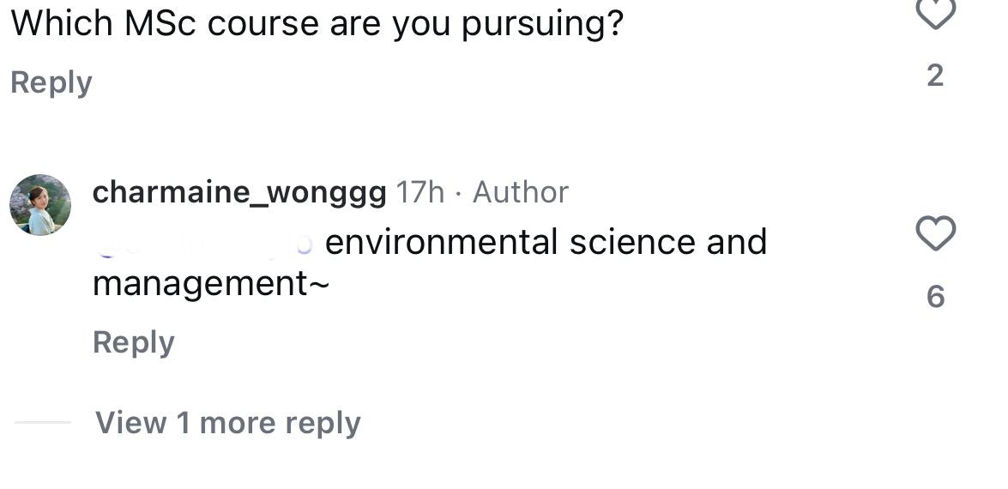Tap the word "pursuing?" in the question

(x=542, y=24)
